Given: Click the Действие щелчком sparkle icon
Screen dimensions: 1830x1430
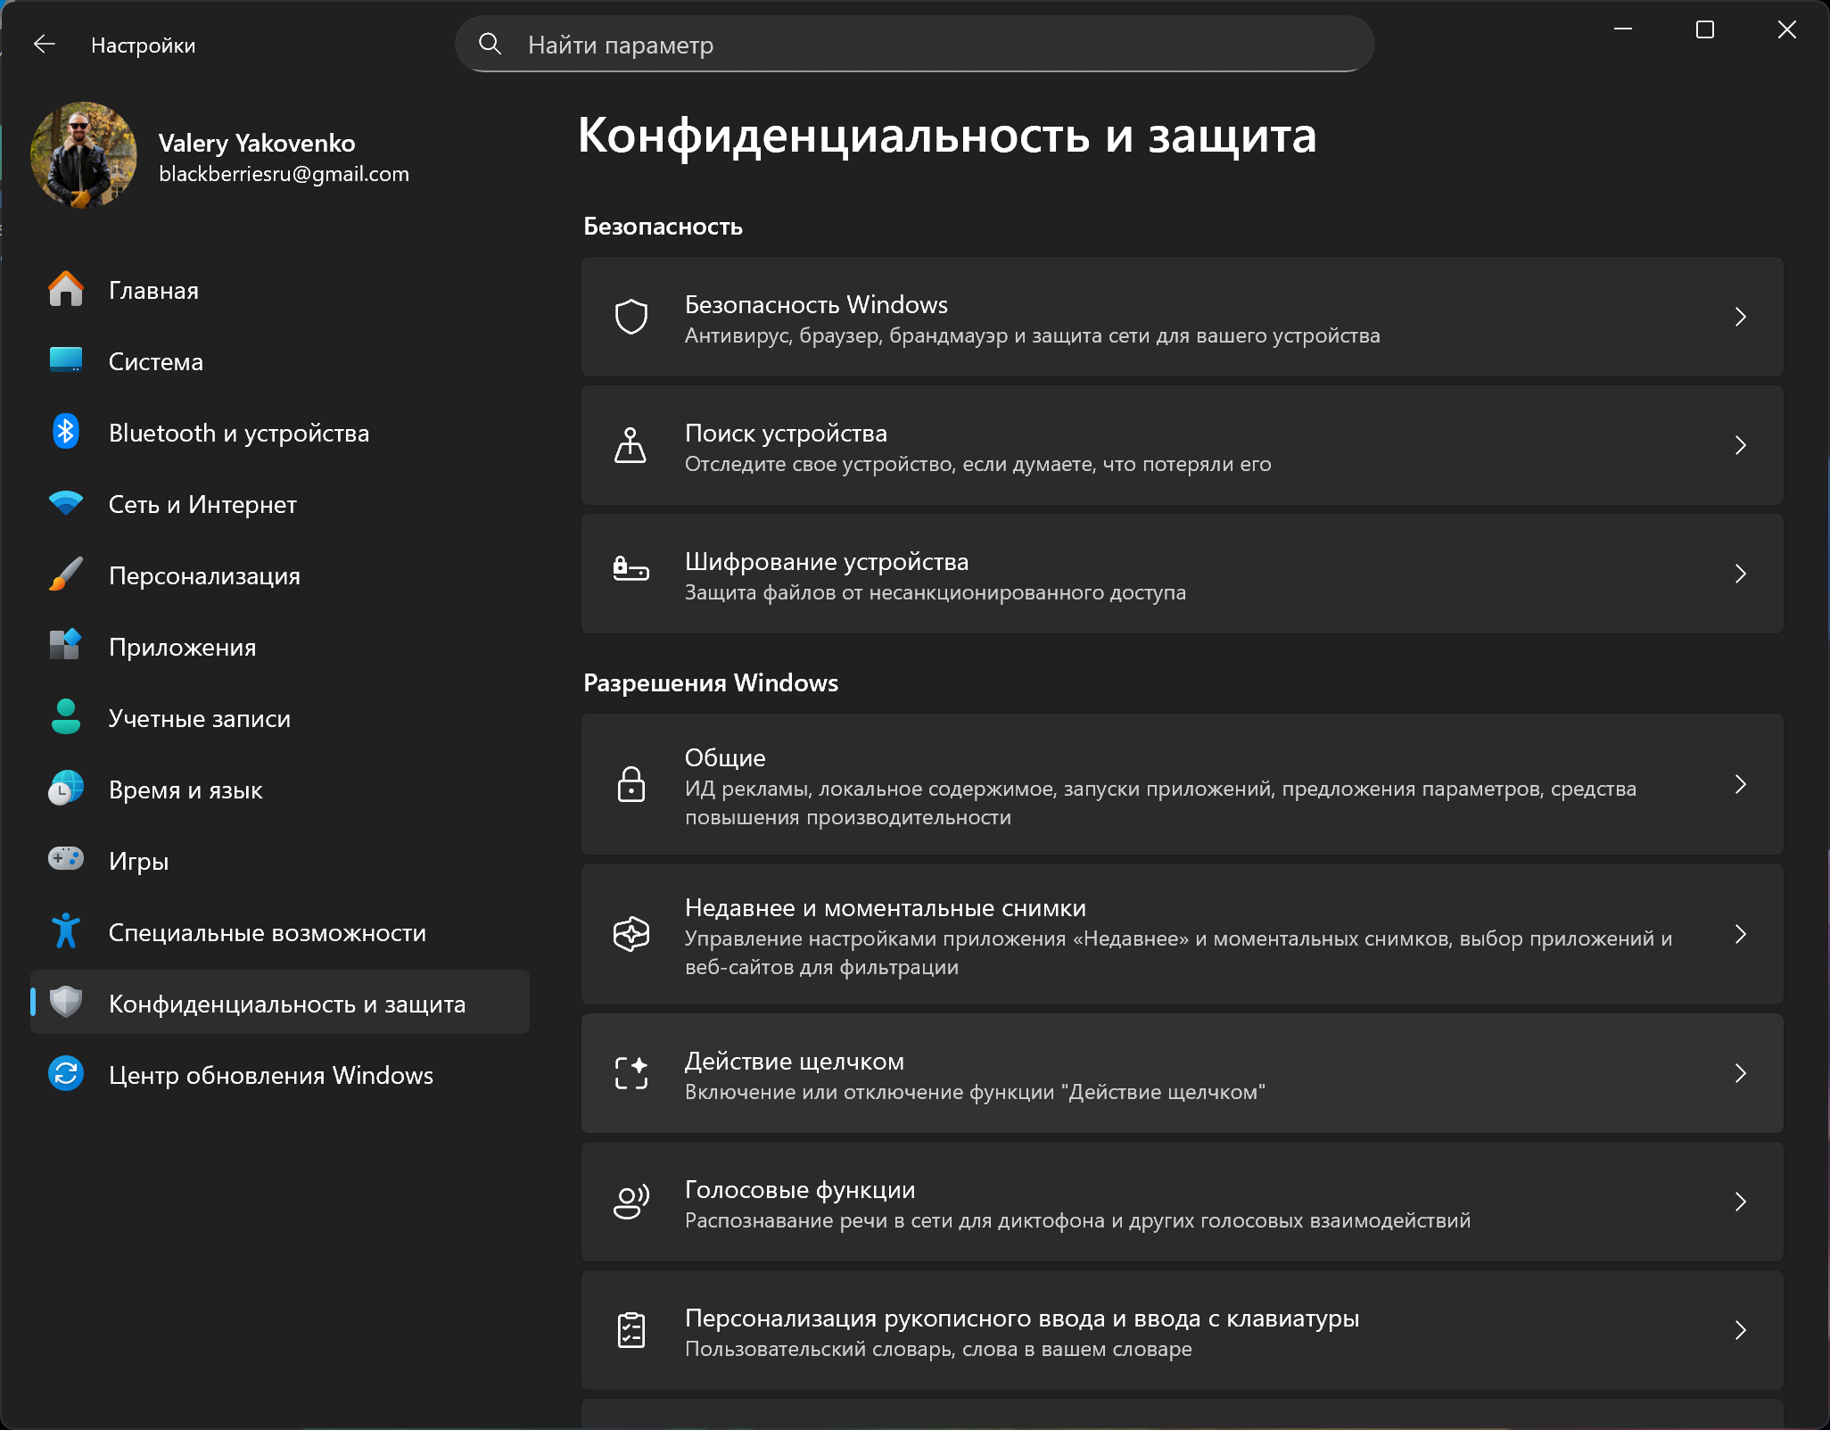Looking at the screenshot, I should tap(631, 1073).
